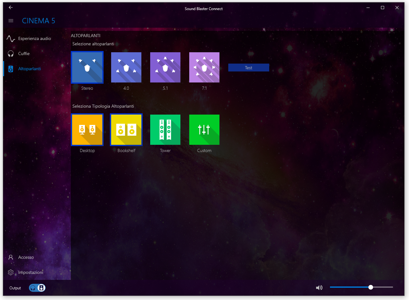Click the Cuffie headphones icon
This screenshot has height=300, width=409.
pos(11,54)
